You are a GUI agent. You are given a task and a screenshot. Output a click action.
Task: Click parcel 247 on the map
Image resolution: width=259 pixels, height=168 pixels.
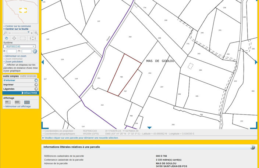pyautogui.click(x=162, y=87)
